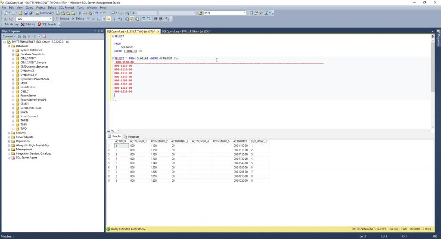Open the 100 % zoom dropdown
Image resolution: width=441 pixels, height=239 pixels.
118,130
